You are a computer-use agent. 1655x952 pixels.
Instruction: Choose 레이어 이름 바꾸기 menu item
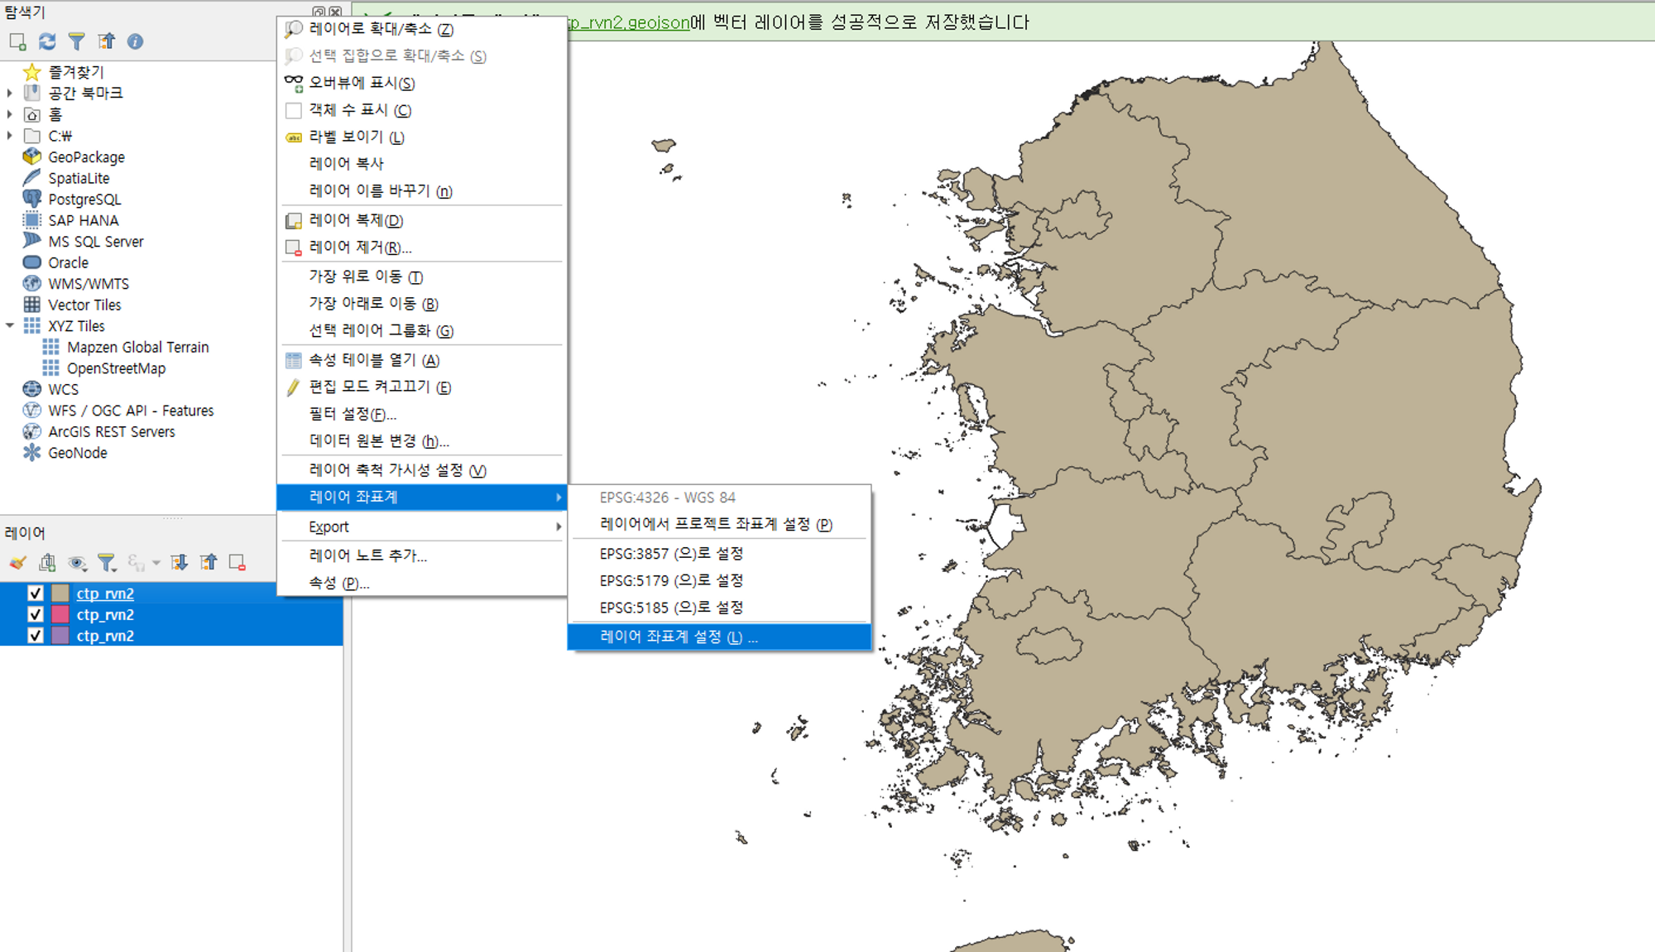[x=422, y=190]
